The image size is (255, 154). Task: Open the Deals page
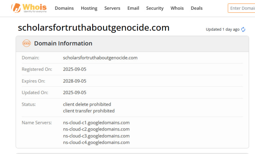[197, 8]
